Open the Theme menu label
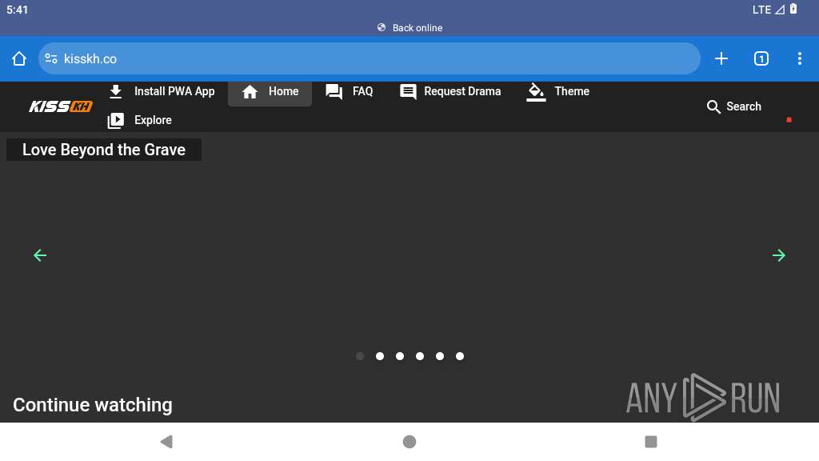 (572, 91)
